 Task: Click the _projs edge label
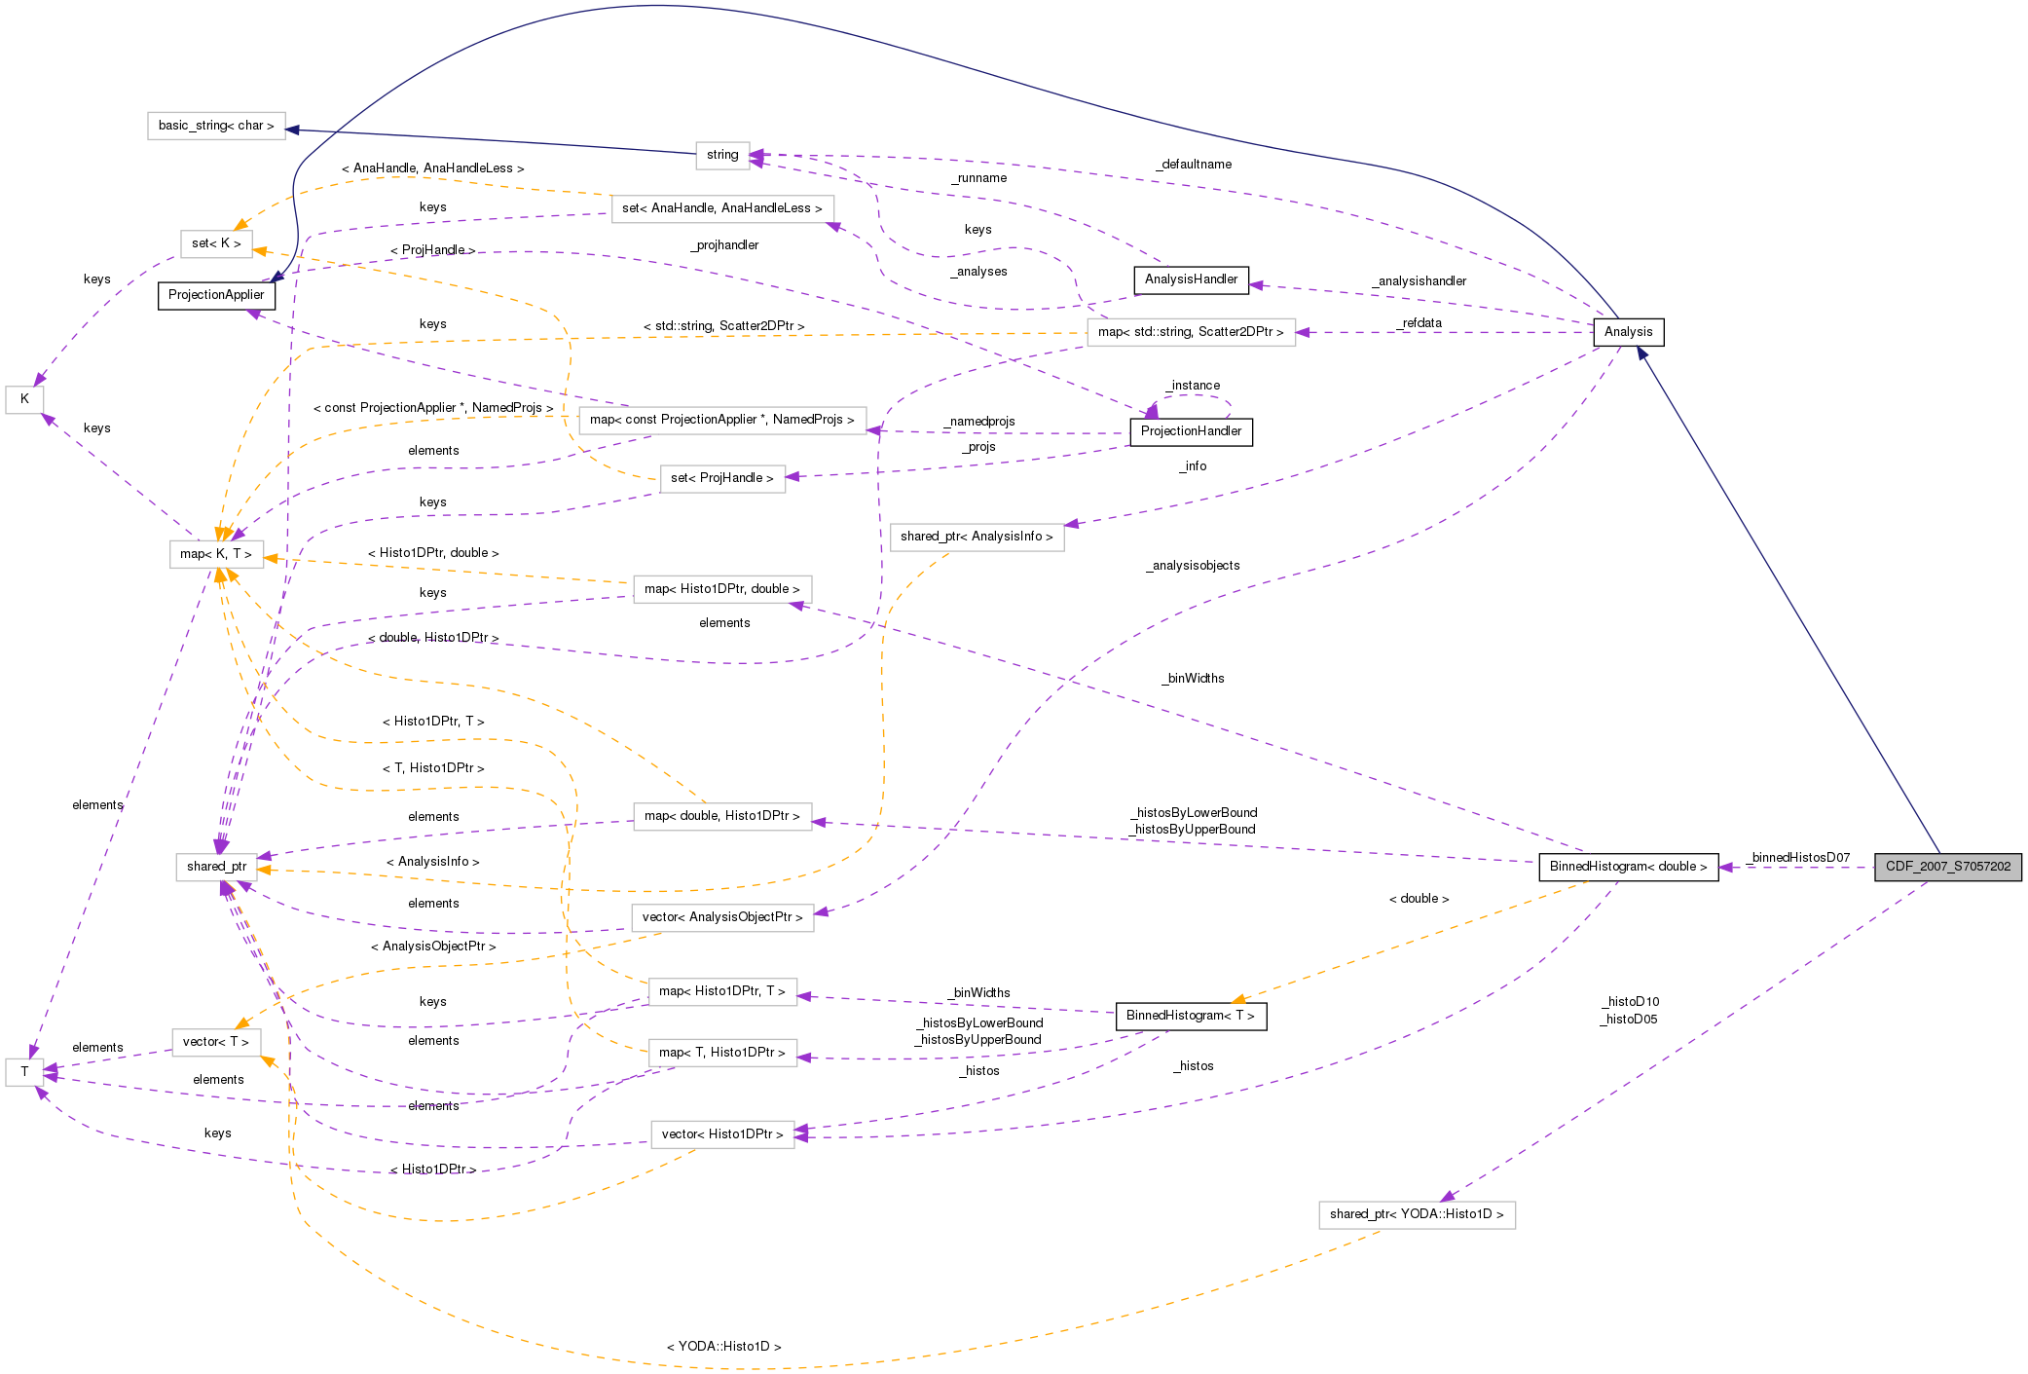979,447
